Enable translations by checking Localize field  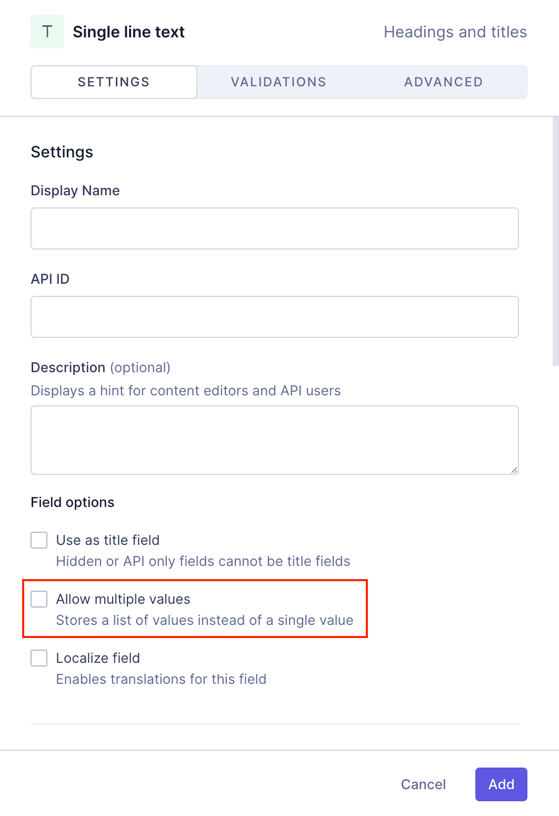point(38,658)
